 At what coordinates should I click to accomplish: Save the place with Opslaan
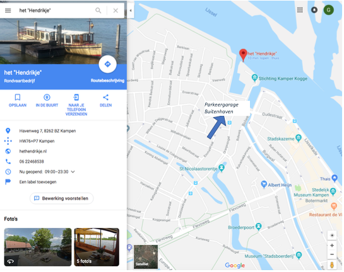click(x=18, y=101)
